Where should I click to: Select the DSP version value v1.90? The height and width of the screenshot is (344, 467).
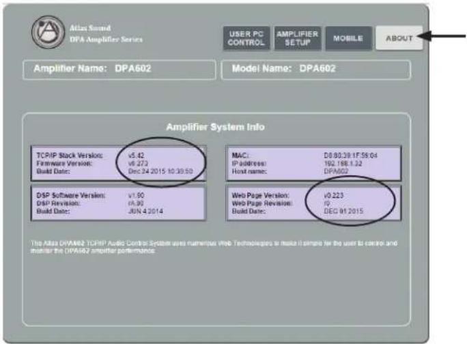point(136,196)
